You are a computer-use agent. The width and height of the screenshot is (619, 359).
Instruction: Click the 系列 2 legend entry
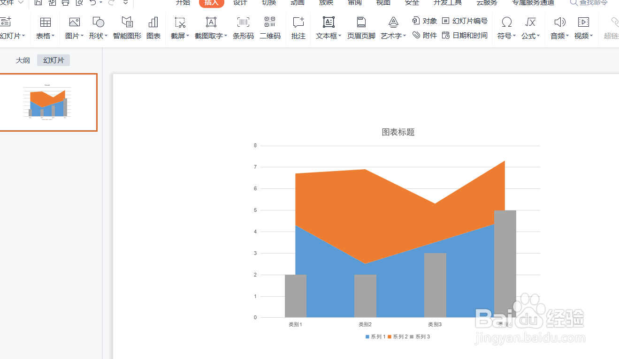(397, 337)
